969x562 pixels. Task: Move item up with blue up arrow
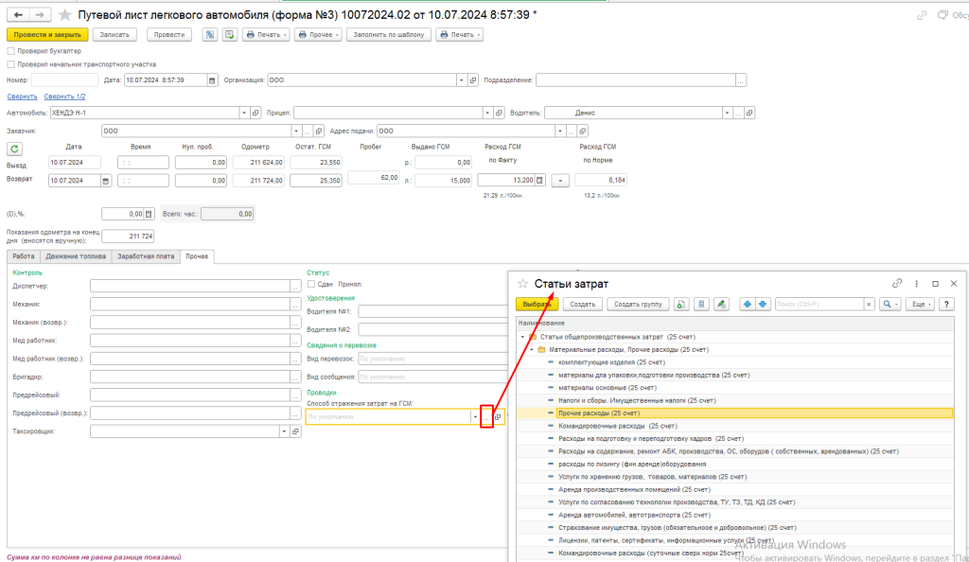pos(748,305)
